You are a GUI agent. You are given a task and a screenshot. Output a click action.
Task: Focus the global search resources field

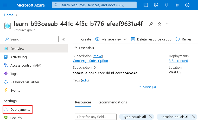(x=94, y=5)
